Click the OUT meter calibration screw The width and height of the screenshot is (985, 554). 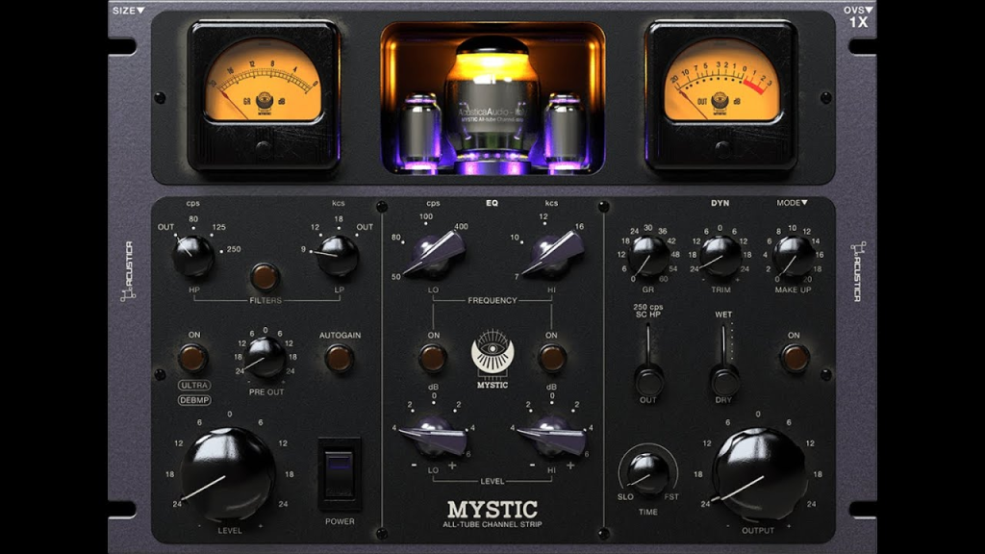[x=722, y=148]
